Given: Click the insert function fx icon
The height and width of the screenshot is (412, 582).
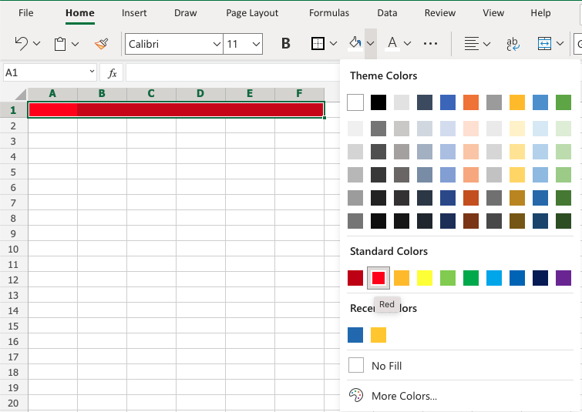Looking at the screenshot, I should click(x=112, y=72).
